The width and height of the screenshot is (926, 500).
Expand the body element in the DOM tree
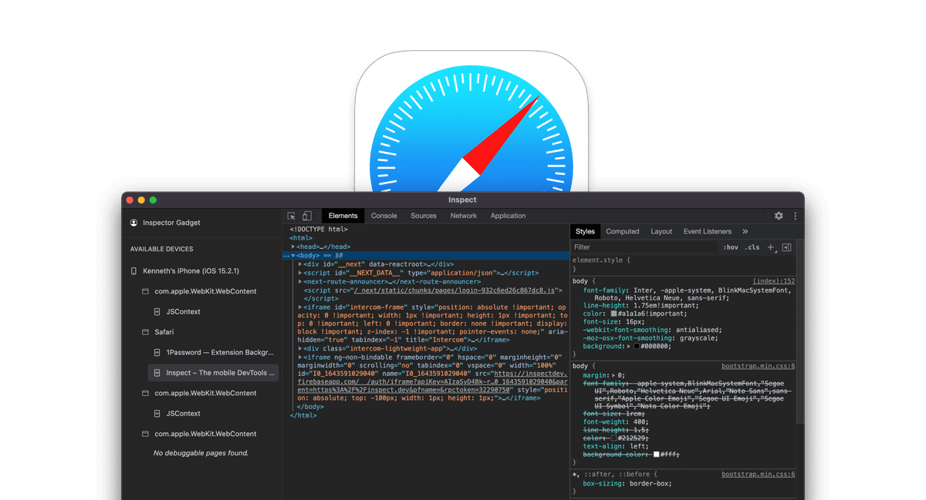(x=292, y=255)
